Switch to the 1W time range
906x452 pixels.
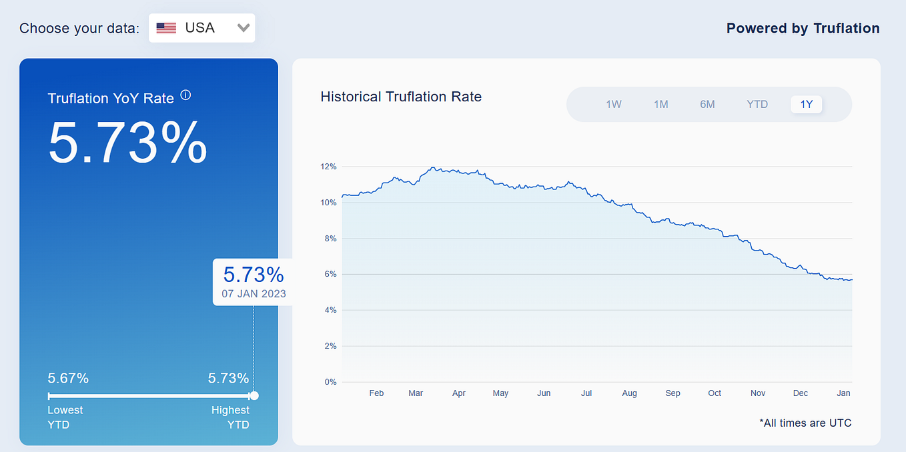[x=613, y=104]
